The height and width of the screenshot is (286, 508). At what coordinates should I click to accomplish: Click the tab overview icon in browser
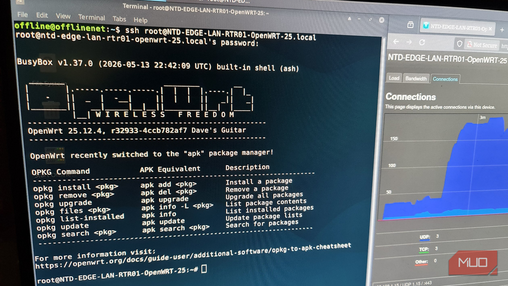(410, 25)
